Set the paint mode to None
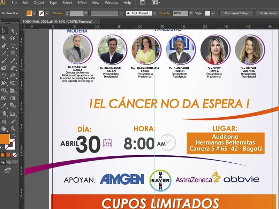The width and height of the screenshot is (279, 209). pos(14,155)
